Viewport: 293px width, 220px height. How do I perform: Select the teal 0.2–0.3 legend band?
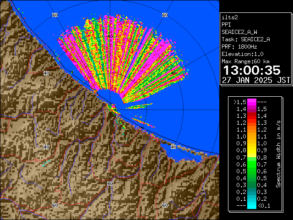click(x=251, y=192)
